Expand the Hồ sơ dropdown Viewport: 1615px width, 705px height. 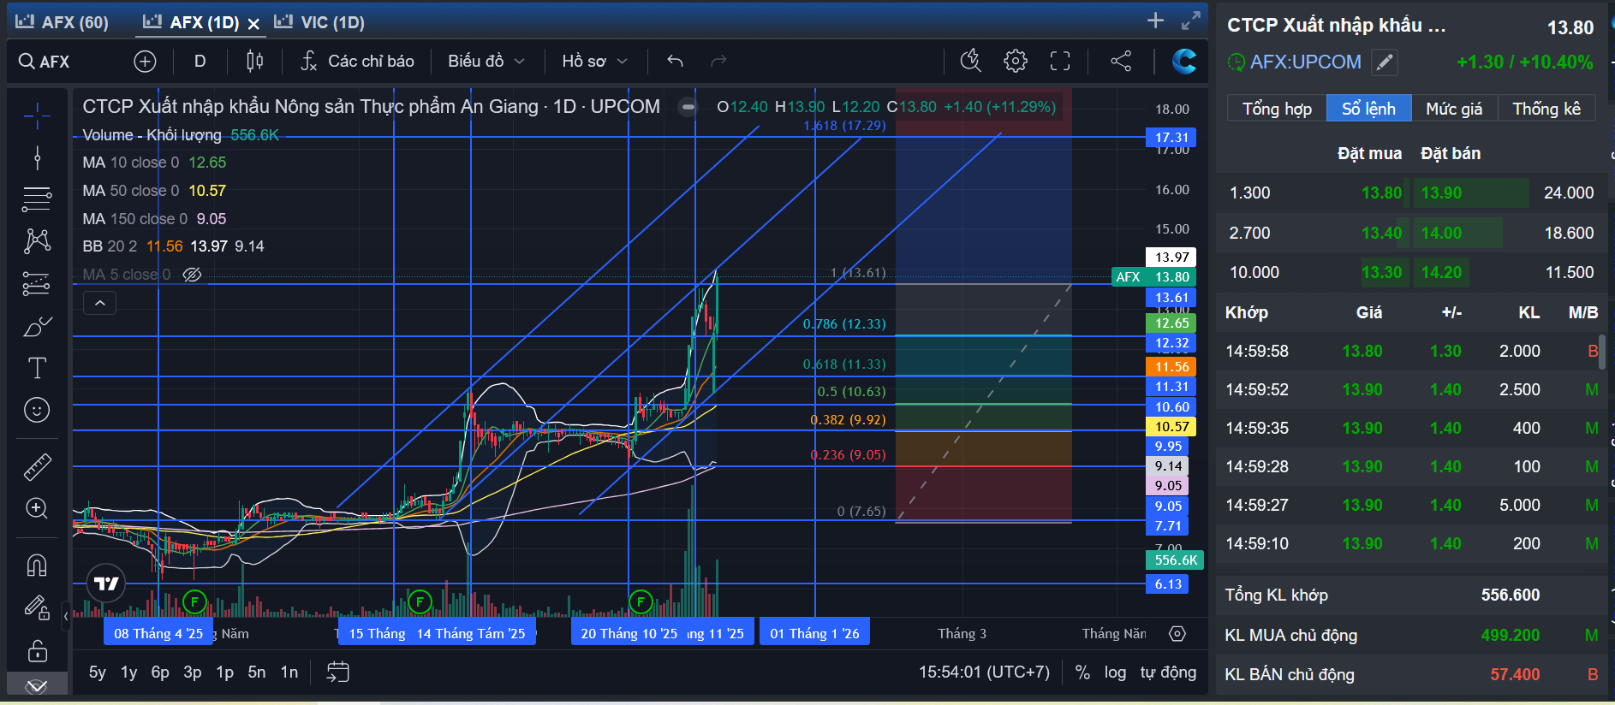click(x=594, y=61)
